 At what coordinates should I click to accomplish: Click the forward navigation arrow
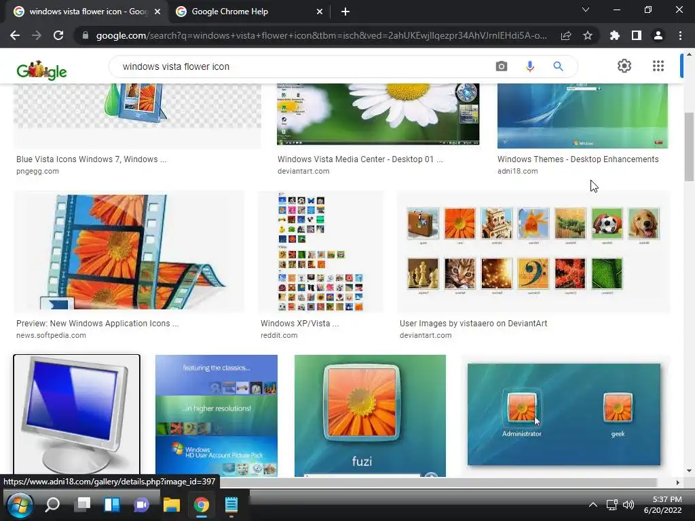click(x=37, y=35)
